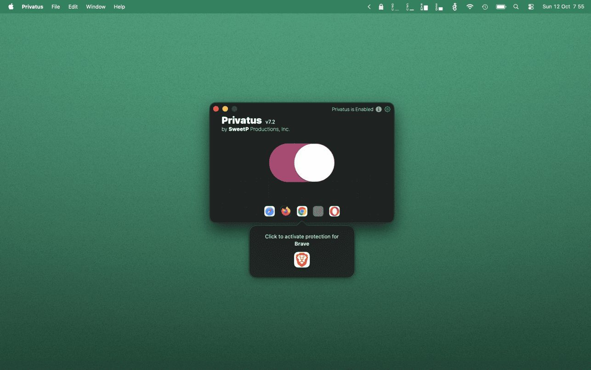The width and height of the screenshot is (591, 370).
Task: Open the File menu
Action: coord(56,7)
